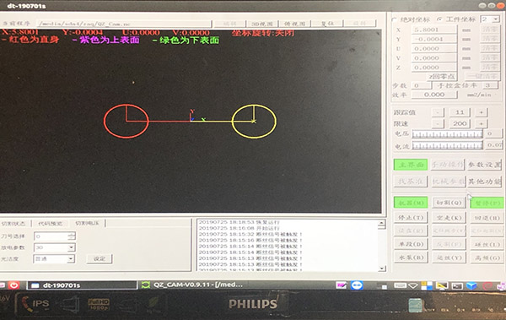This screenshot has height=320, width=506.
Task: Select the 工件坐标 workpiece coordinate radio button
Action: click(439, 19)
